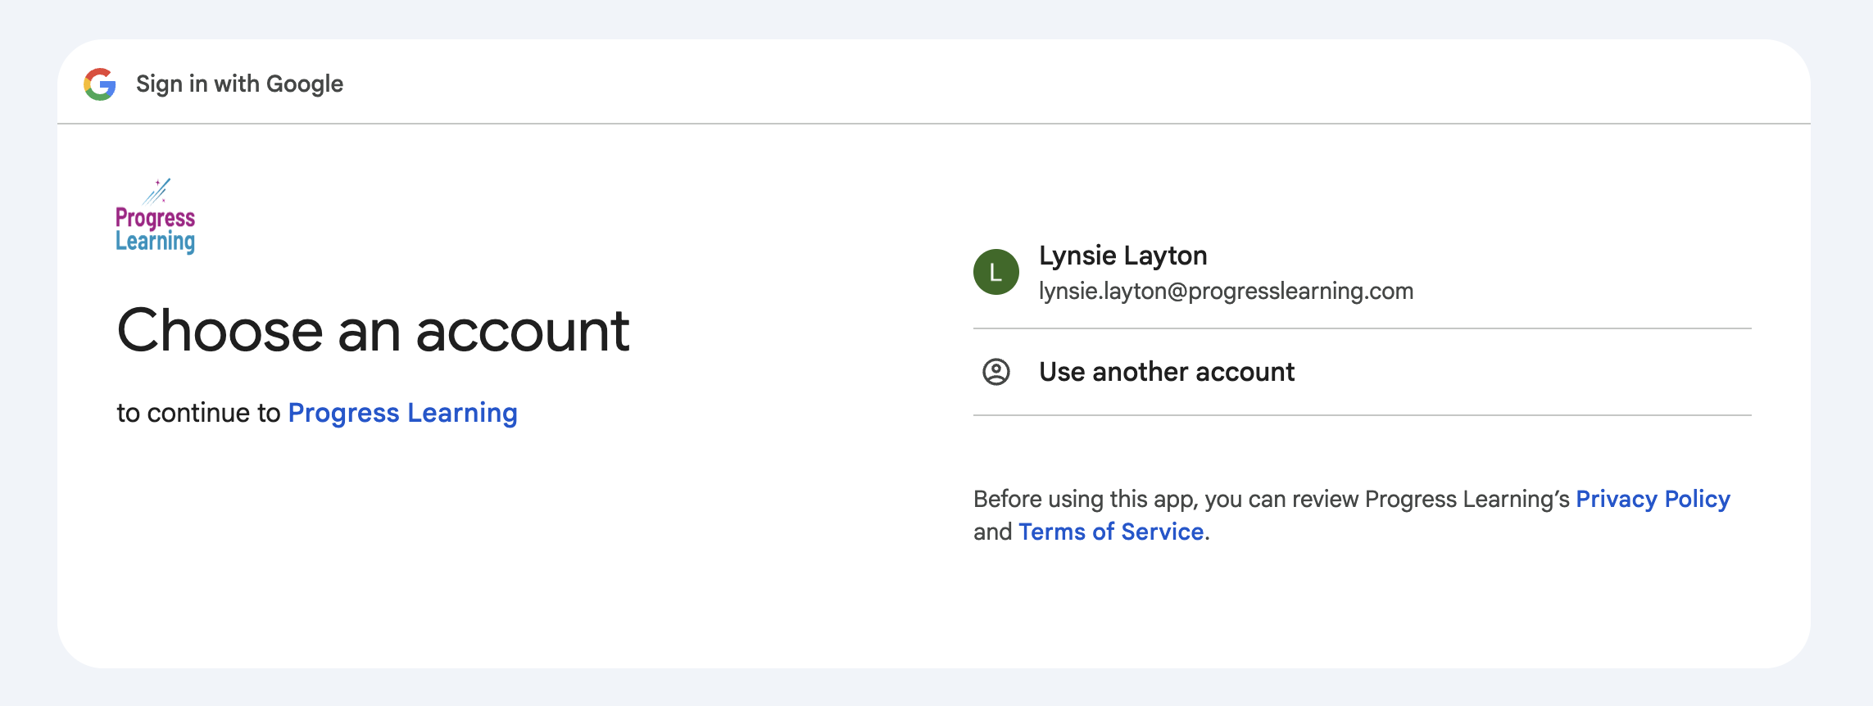Click the email lynsie.layton@progresslearning.com
Screen dimensions: 1873x706
coord(1226,292)
